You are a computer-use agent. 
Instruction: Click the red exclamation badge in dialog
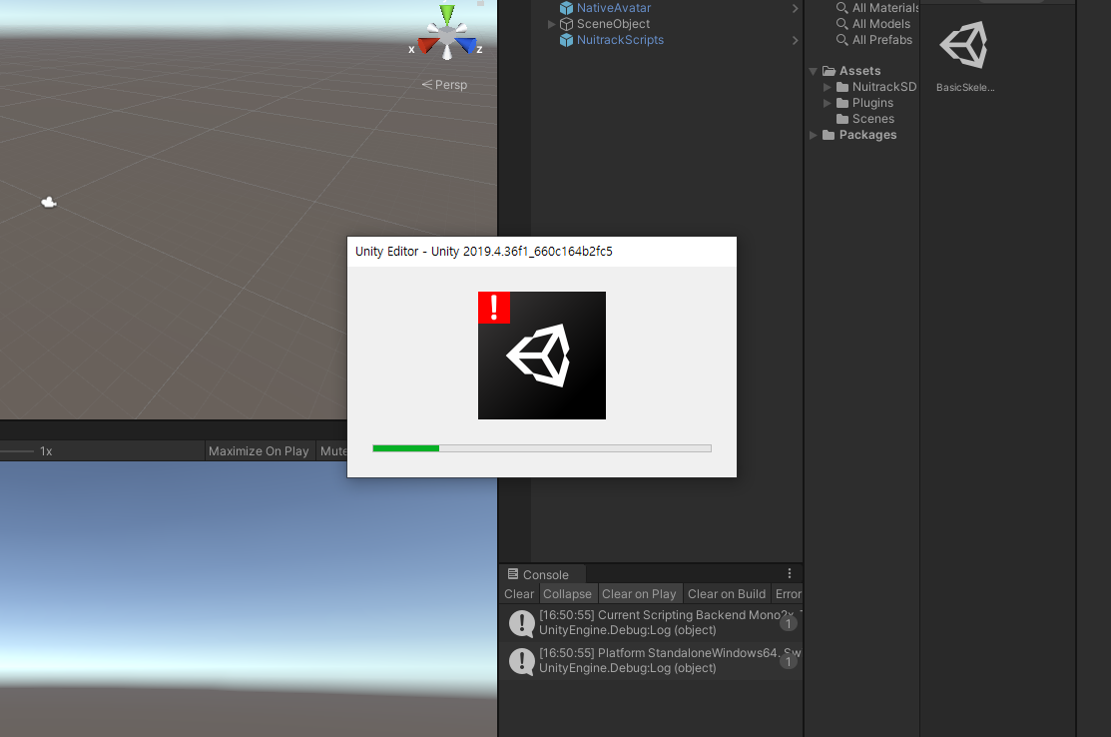(x=494, y=308)
